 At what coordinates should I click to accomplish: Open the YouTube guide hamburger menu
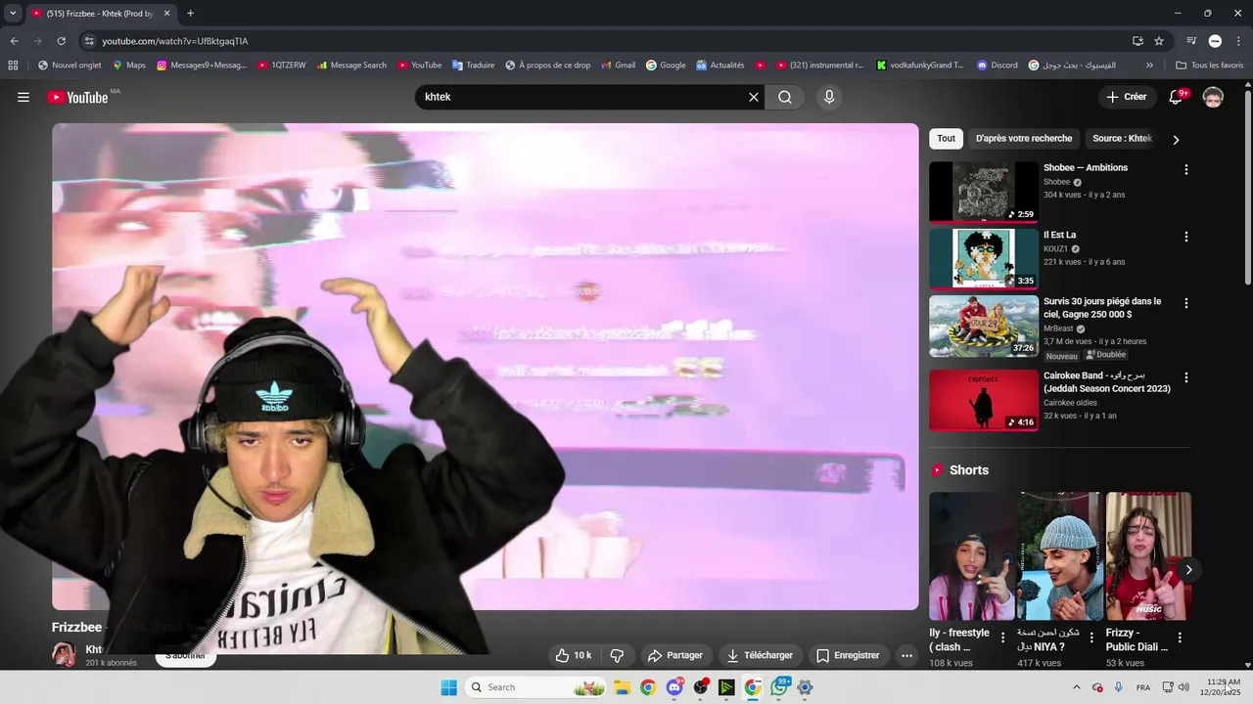pyautogui.click(x=23, y=97)
